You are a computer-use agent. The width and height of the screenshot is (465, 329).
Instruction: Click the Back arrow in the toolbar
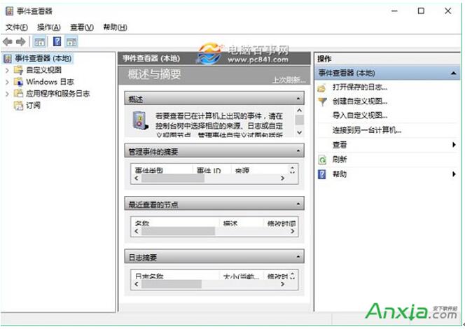(x=8, y=42)
